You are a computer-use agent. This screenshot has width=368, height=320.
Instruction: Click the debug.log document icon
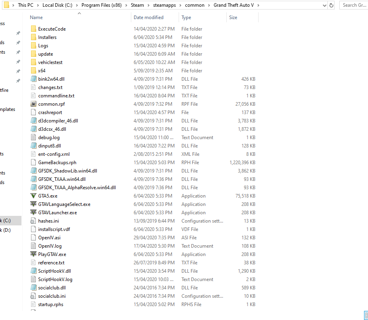click(33, 138)
